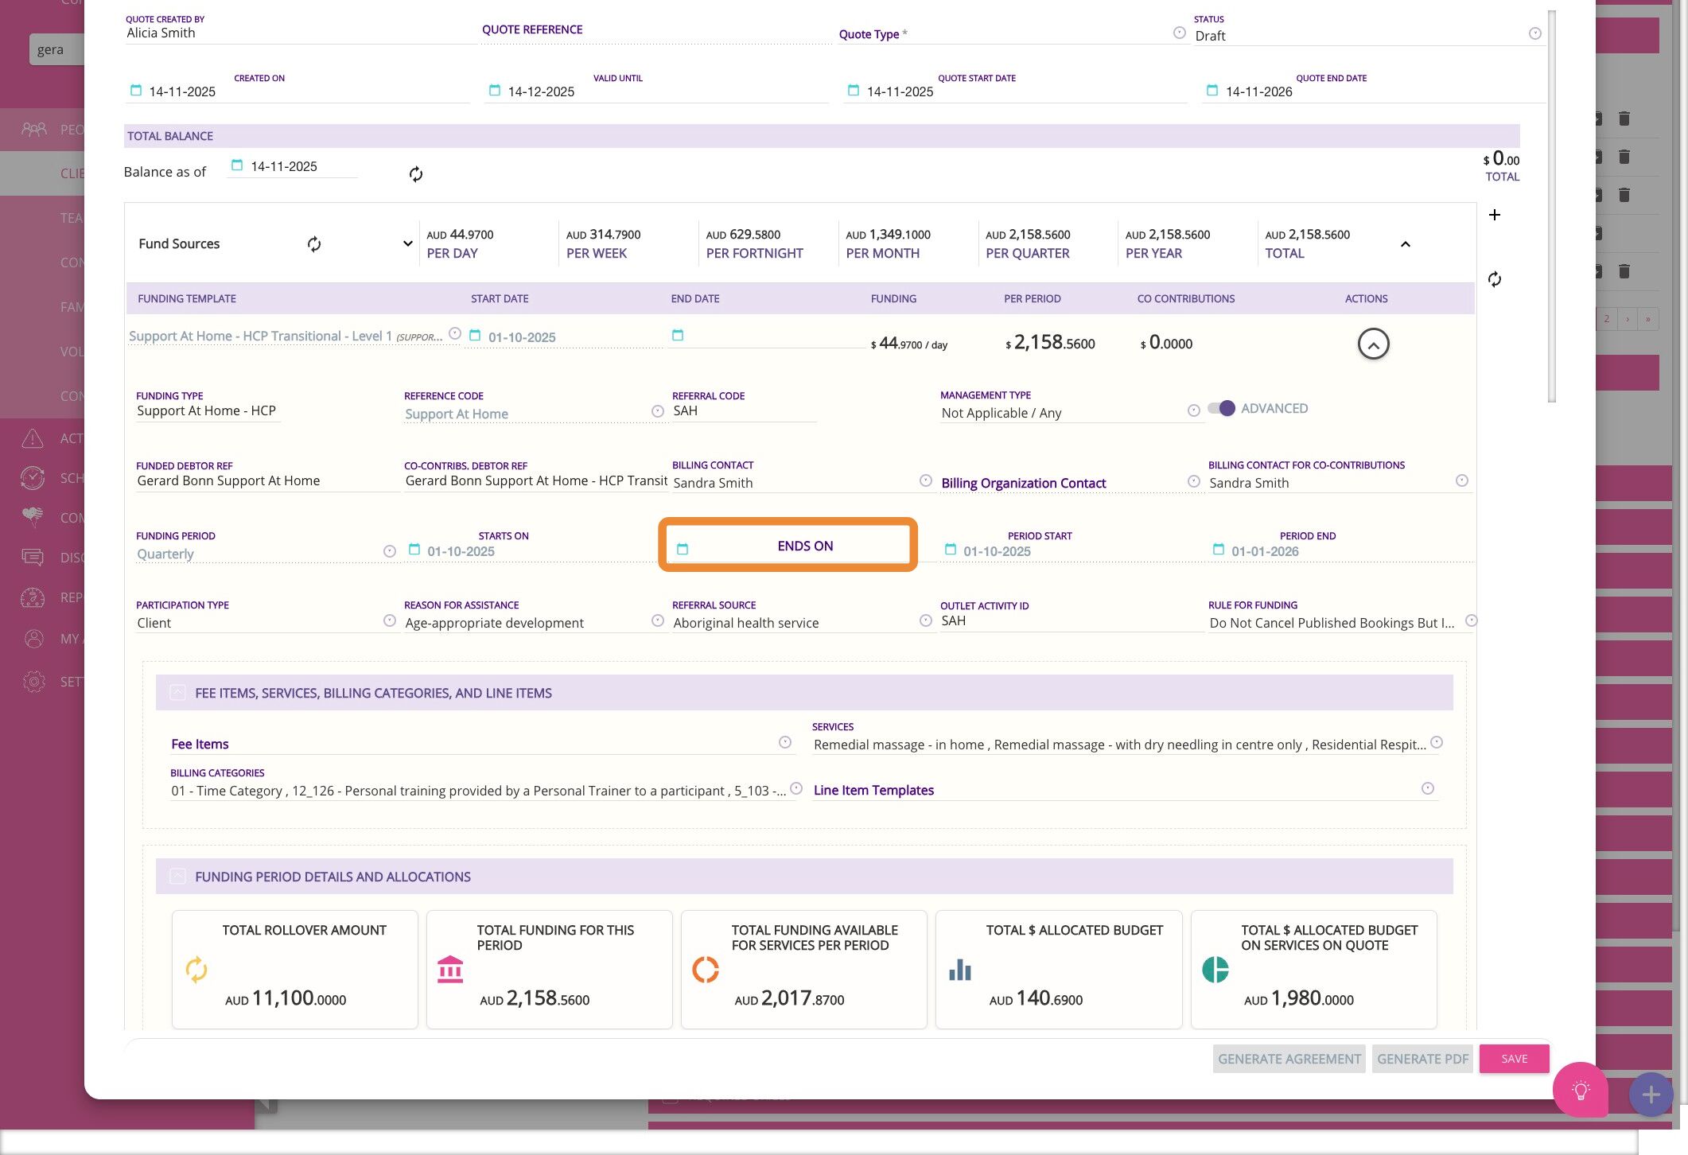Viewport: 1688px width, 1155px height.
Task: Collapse the fund sources totals chevron
Action: [1405, 244]
